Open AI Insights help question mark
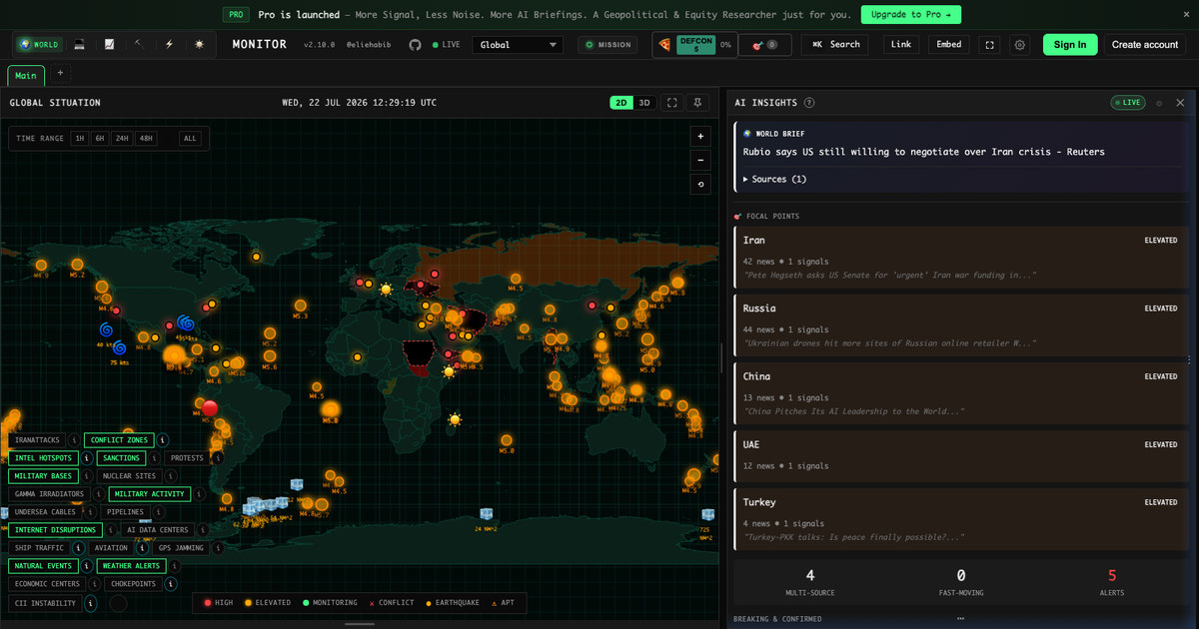1199x629 pixels. 809,103
